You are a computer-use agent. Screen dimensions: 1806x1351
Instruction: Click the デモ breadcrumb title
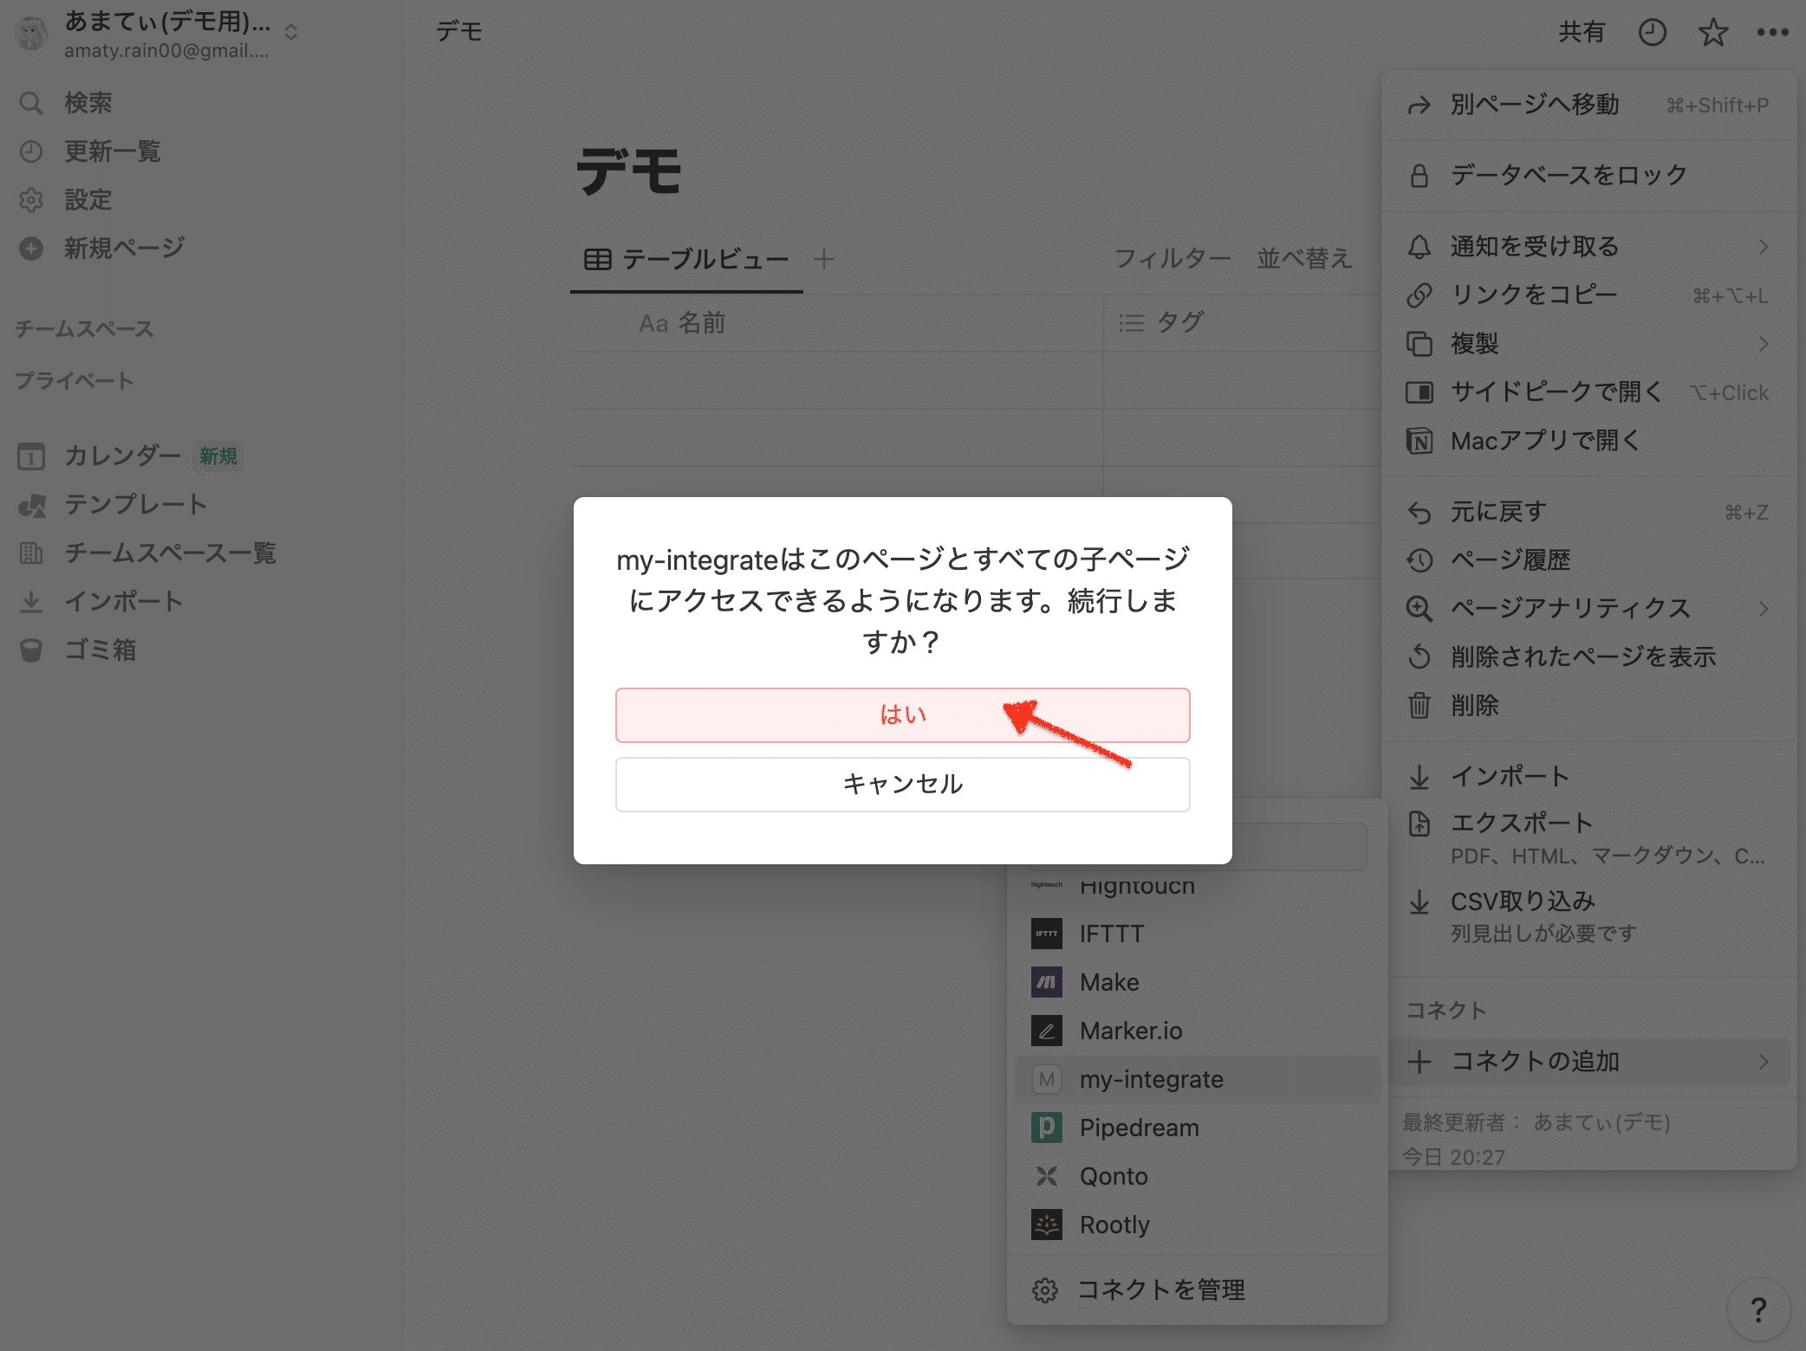458,32
